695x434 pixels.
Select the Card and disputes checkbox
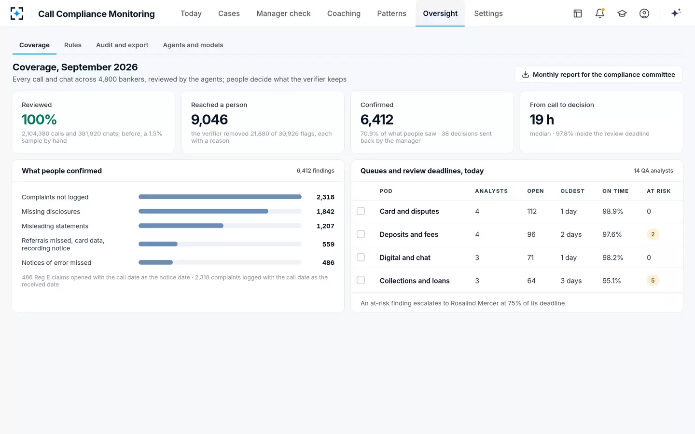(361, 211)
